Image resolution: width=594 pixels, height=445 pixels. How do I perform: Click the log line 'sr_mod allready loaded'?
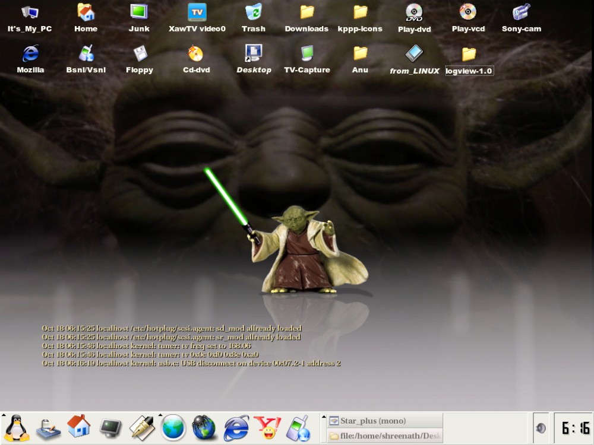(x=171, y=337)
